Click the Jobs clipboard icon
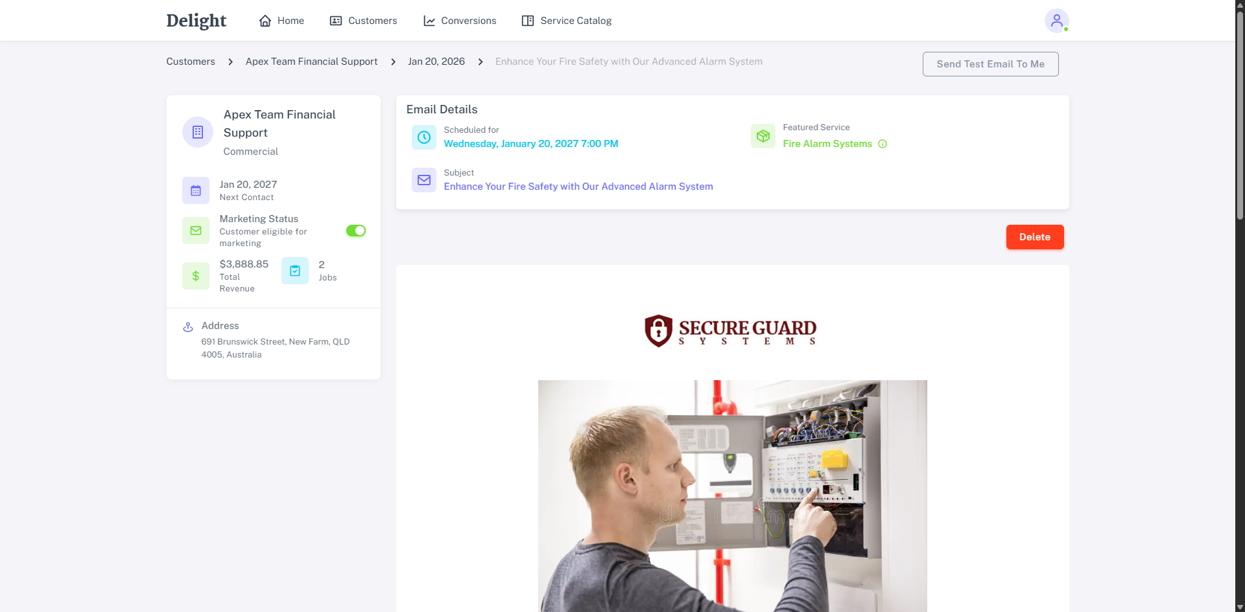This screenshot has height=612, width=1245. (x=295, y=271)
